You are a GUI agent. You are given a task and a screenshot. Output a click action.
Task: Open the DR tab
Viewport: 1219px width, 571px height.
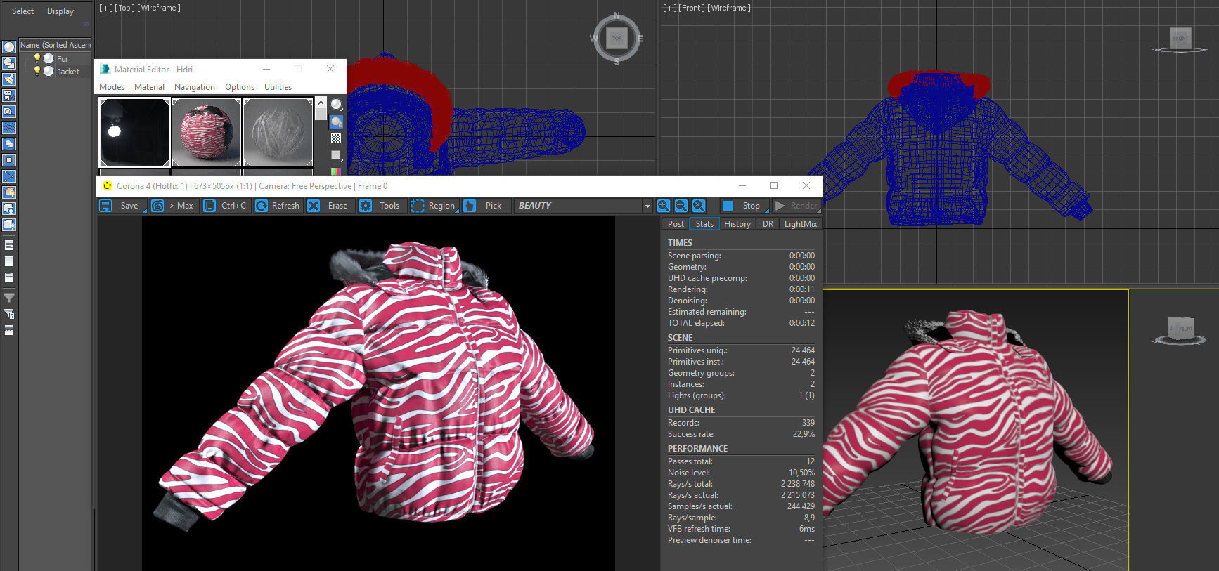point(768,224)
